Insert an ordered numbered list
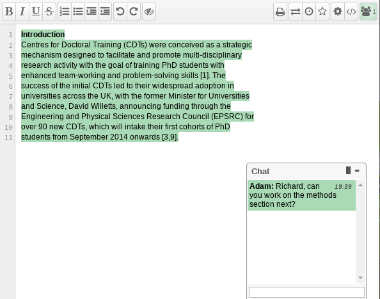The image size is (380, 299). coord(65,12)
